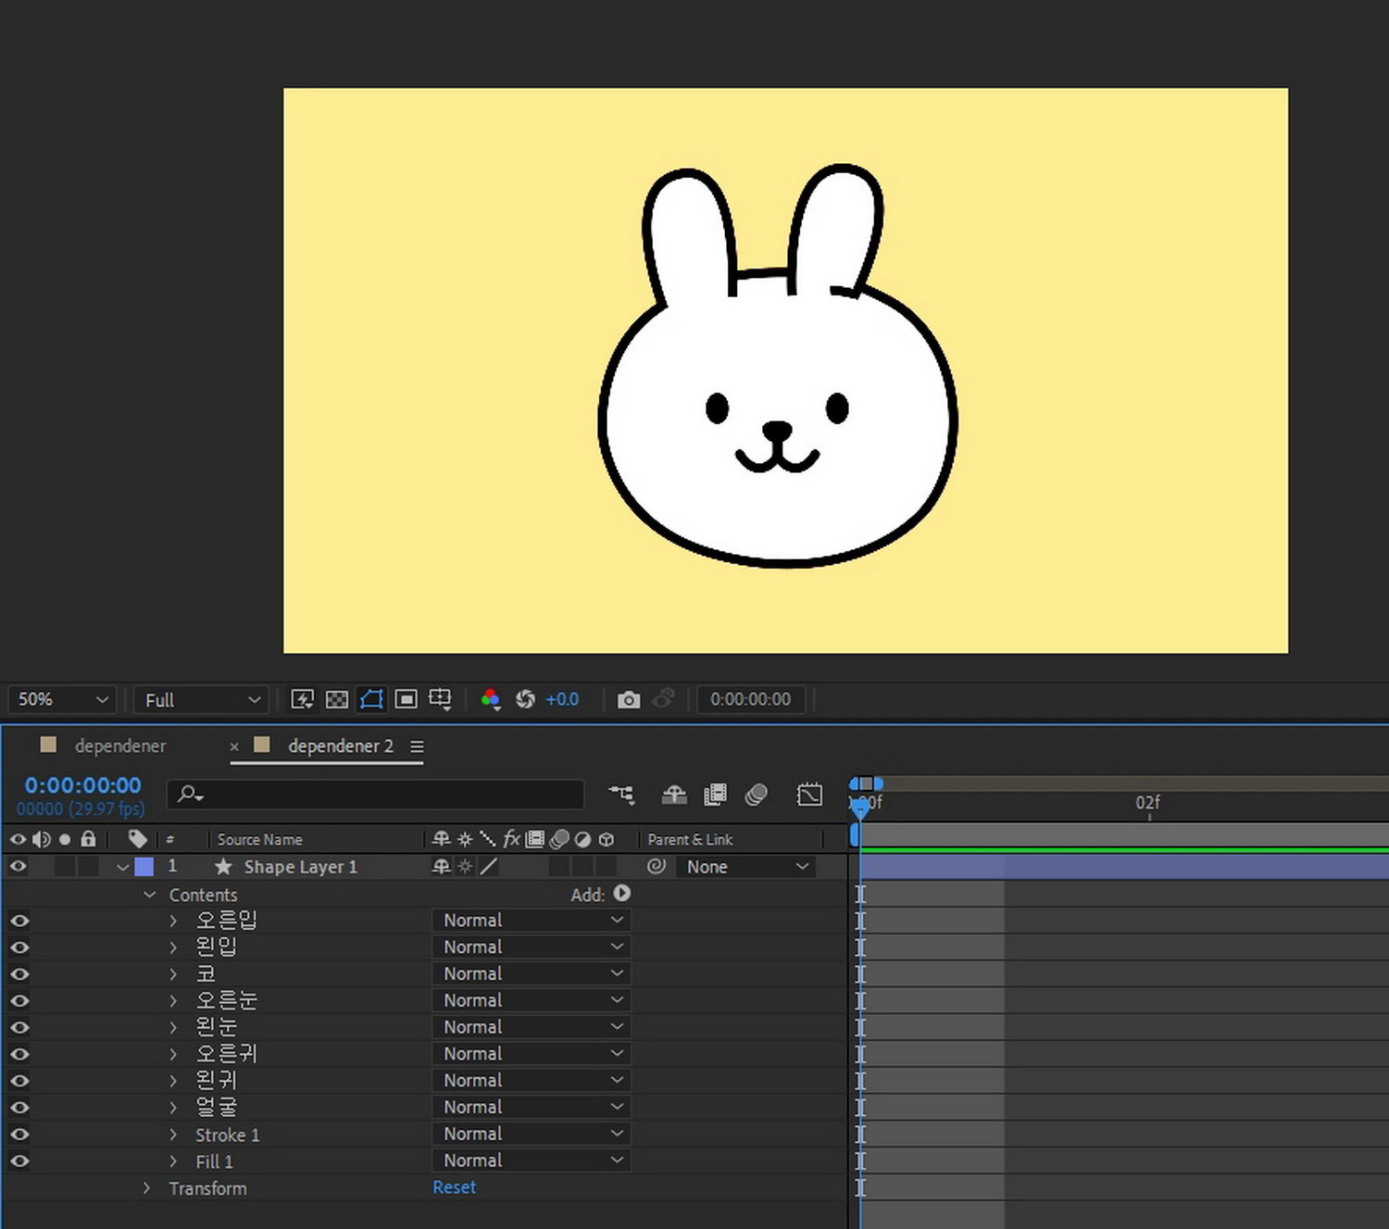Click the Add contents arrow button
1389x1229 pixels.
[x=622, y=894]
